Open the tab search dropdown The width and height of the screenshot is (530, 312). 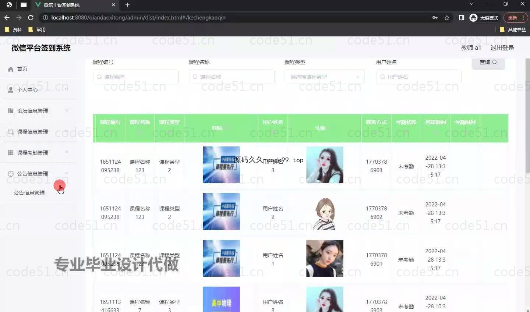coord(471,4)
